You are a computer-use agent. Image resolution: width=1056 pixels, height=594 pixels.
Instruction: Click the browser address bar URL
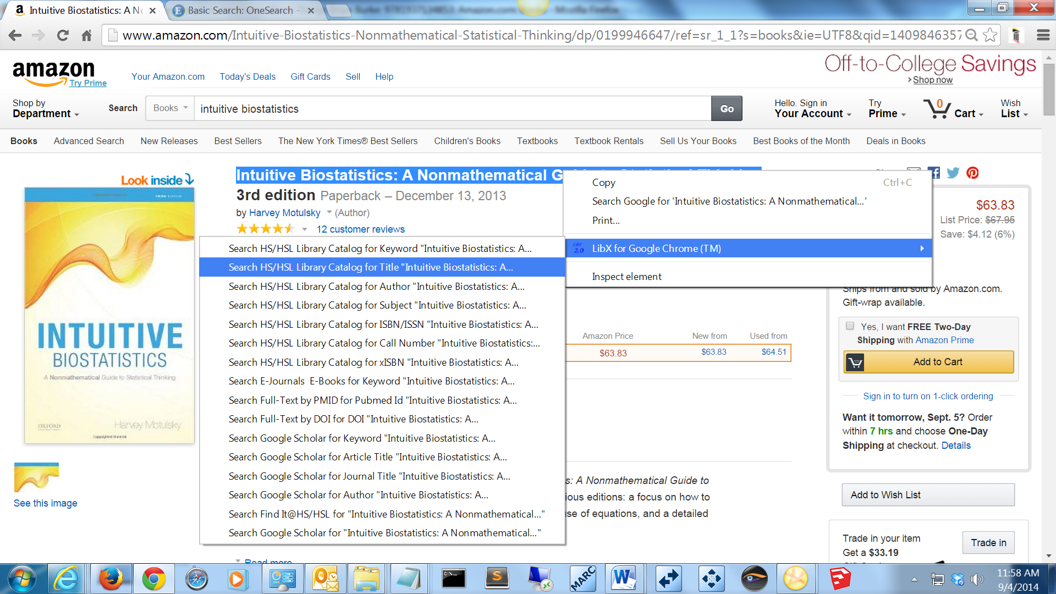coord(542,35)
